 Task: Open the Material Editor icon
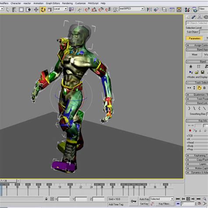tap(187, 10)
